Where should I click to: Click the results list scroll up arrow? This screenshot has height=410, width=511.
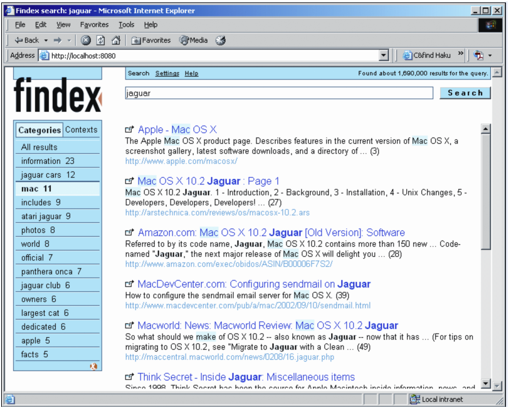click(485, 129)
